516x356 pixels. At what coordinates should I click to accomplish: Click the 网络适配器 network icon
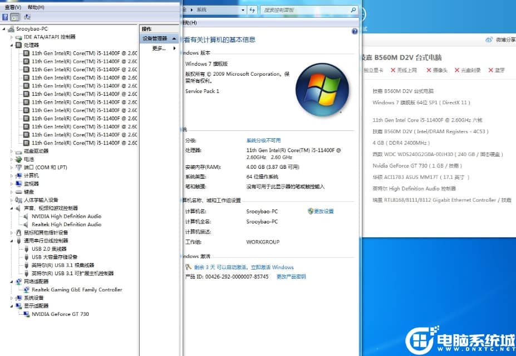click(19, 281)
